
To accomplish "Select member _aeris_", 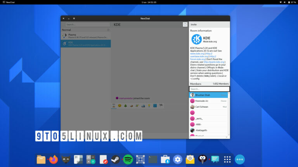I will 208,119.
